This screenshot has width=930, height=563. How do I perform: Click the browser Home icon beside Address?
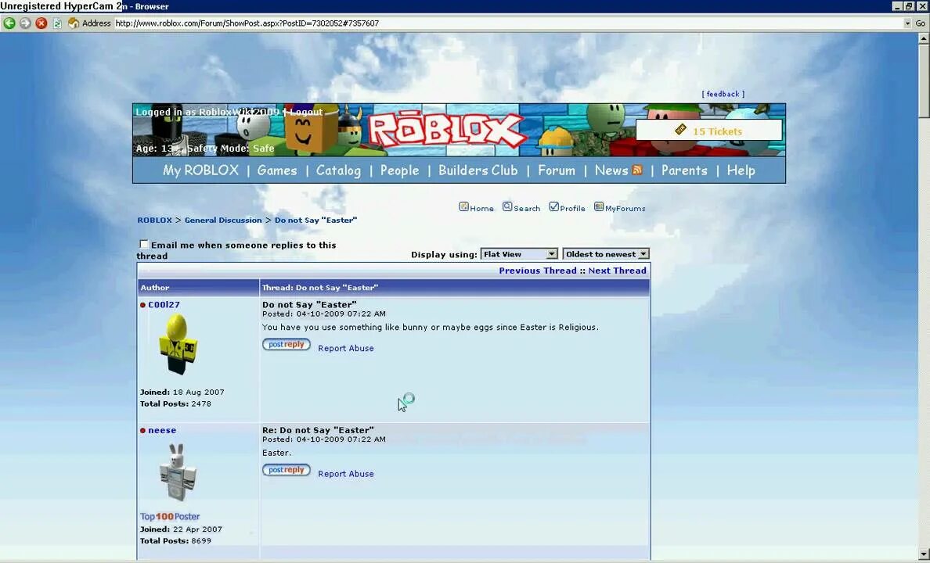point(74,23)
